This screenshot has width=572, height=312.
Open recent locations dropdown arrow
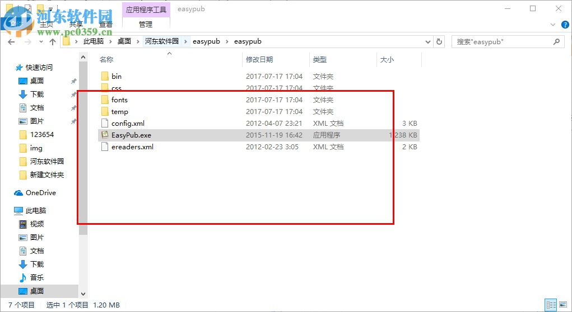pos(41,42)
